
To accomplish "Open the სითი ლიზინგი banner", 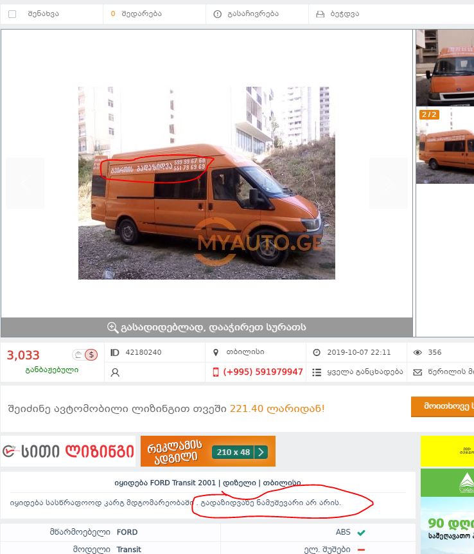I will (x=68, y=451).
